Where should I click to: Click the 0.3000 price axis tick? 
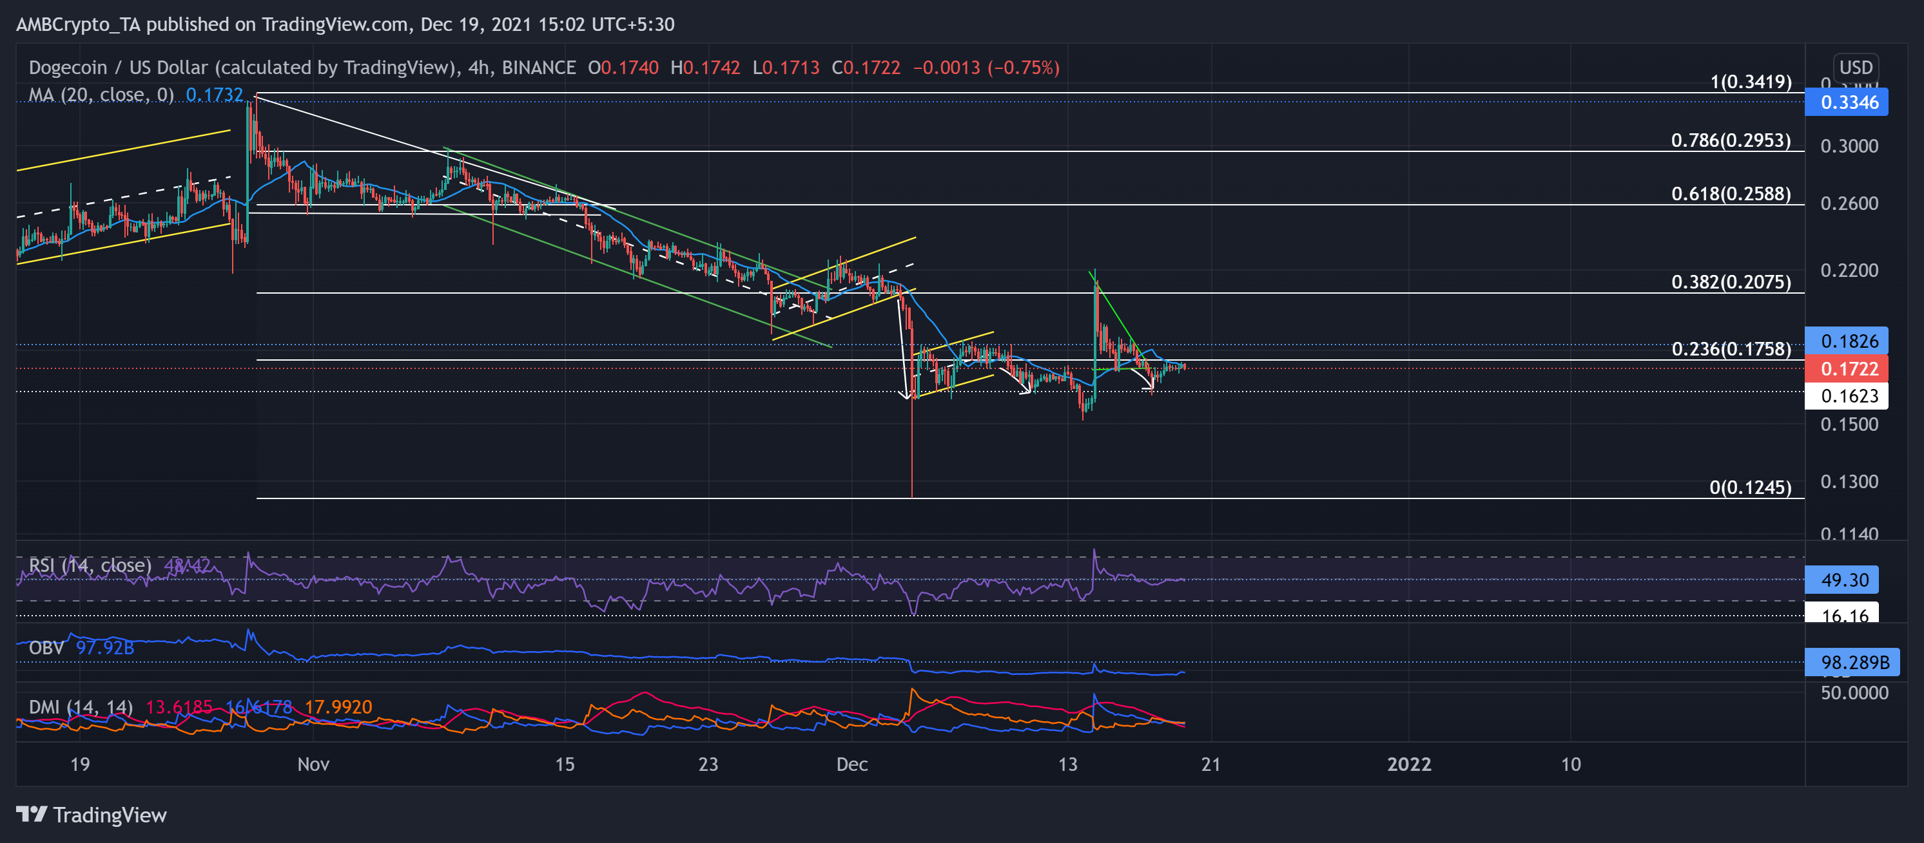click(1849, 146)
